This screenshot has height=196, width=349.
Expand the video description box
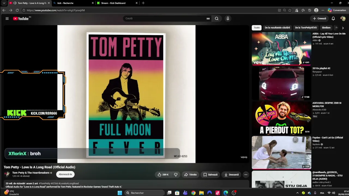127,184
